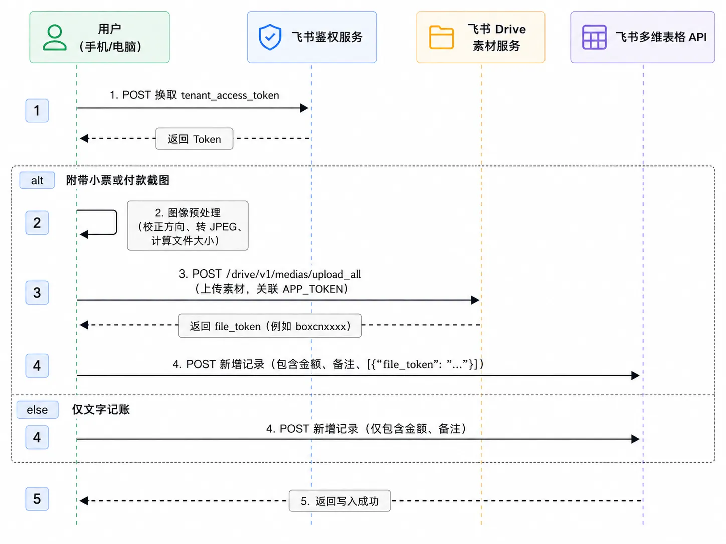Click the 返回 Token response label
Screen dimensions: 726x544
tap(194, 139)
